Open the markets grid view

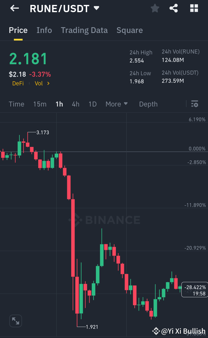tap(194, 8)
